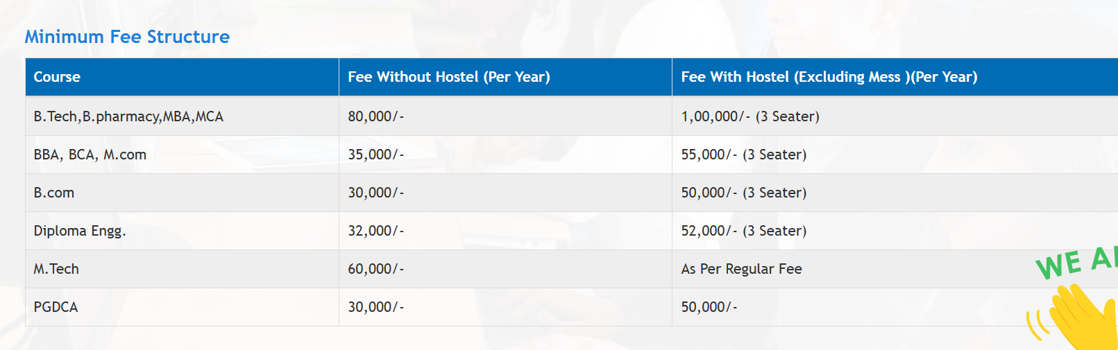Screen dimensions: 1118x350
Task: Click Fee Without Hostel column header
Action: coord(448,77)
